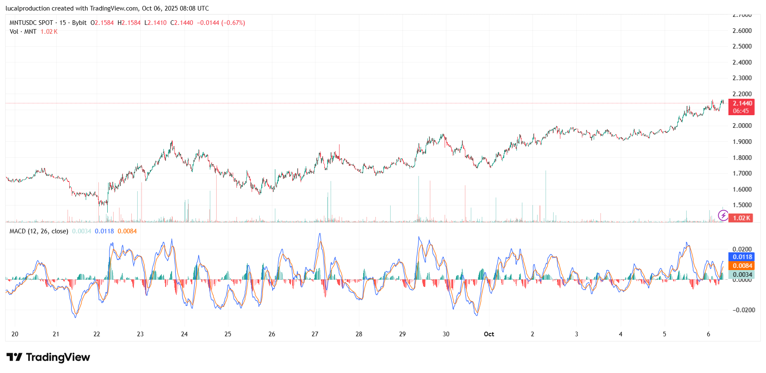
Task: Click the 0.0200 MACD scale label
Action: [x=742, y=249]
